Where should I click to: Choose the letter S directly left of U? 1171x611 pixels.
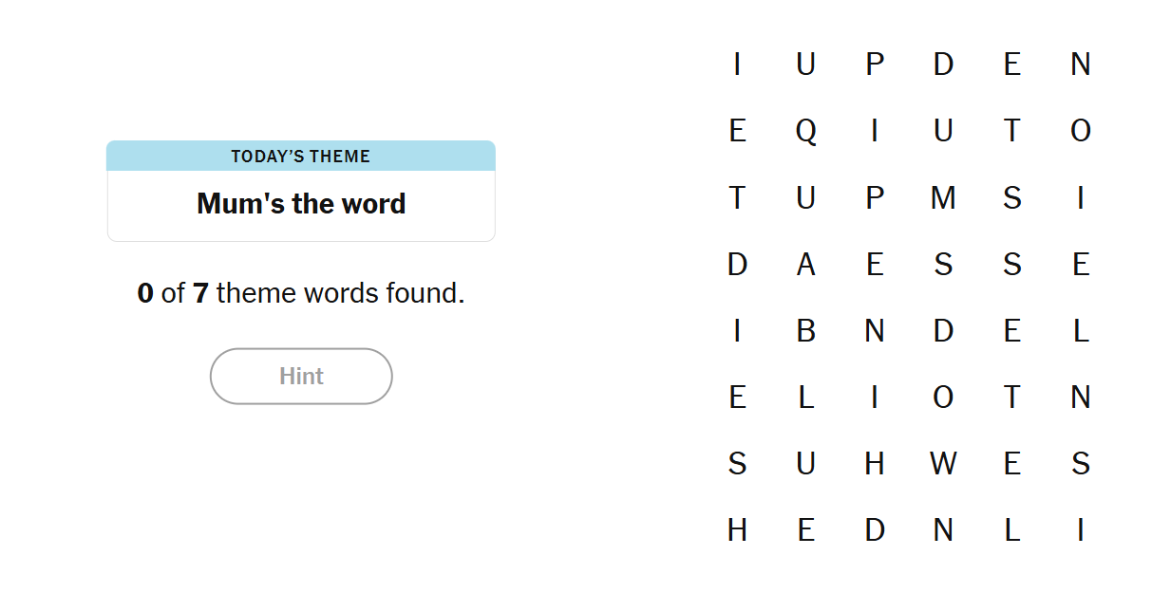737,463
